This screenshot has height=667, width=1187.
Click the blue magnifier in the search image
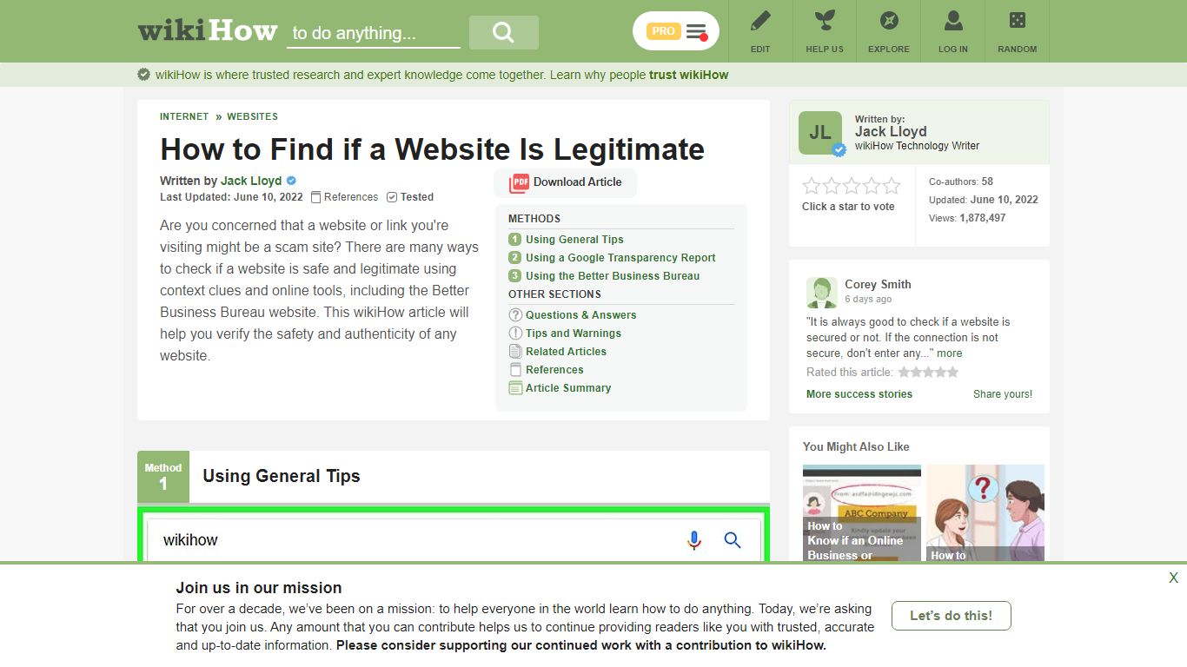733,540
